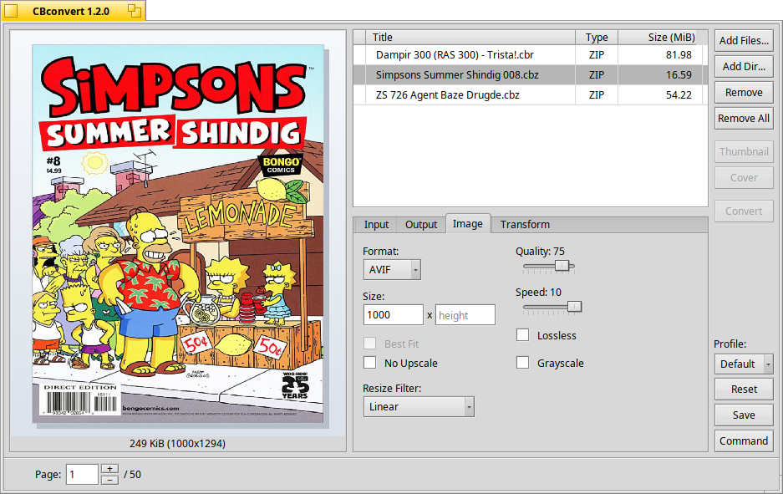The image size is (783, 494).
Task: Click the width input field showing 1000
Action: click(393, 314)
